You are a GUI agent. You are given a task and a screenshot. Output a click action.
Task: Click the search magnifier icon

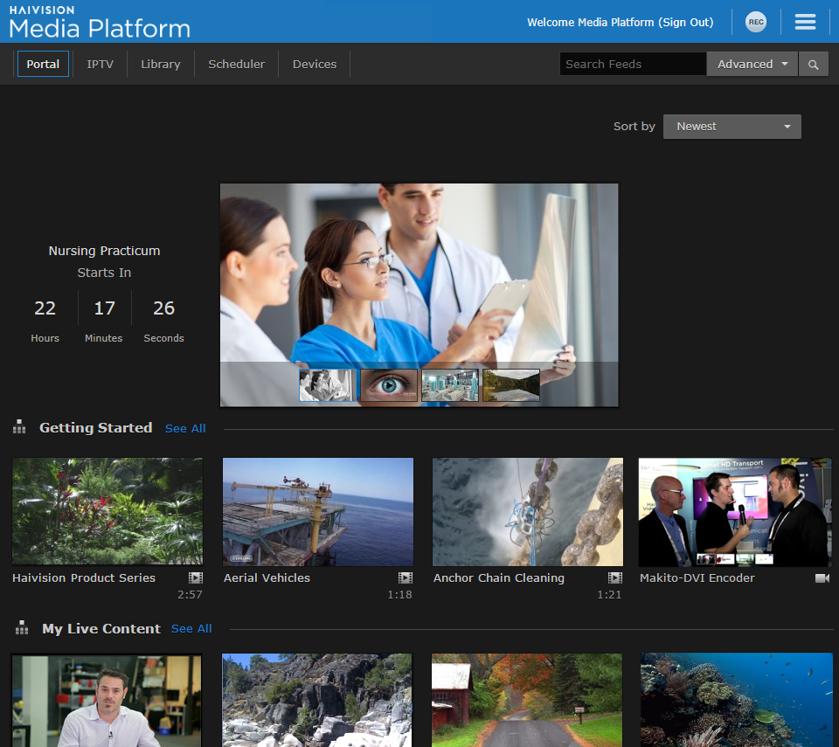pos(813,65)
